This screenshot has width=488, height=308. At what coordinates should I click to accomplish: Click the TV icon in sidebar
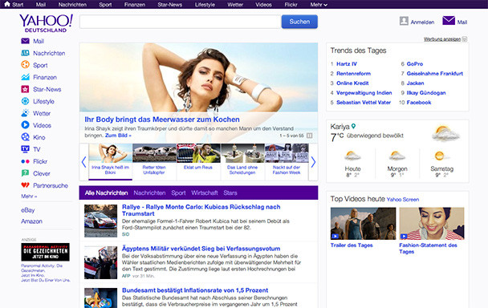coord(25,149)
